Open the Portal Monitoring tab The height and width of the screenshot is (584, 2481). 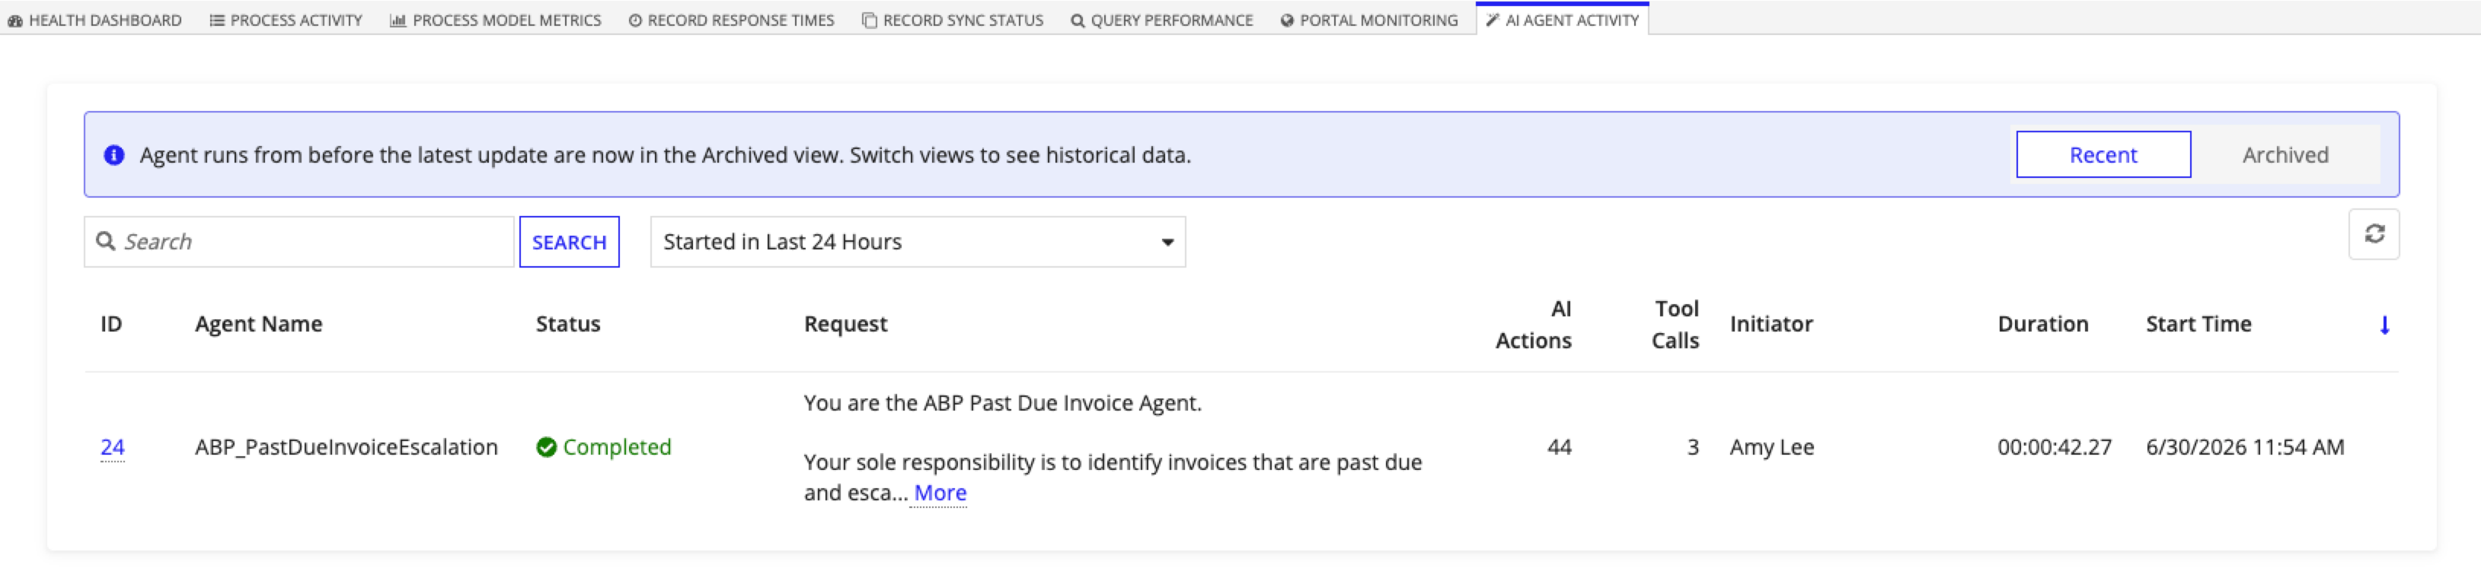click(1368, 21)
